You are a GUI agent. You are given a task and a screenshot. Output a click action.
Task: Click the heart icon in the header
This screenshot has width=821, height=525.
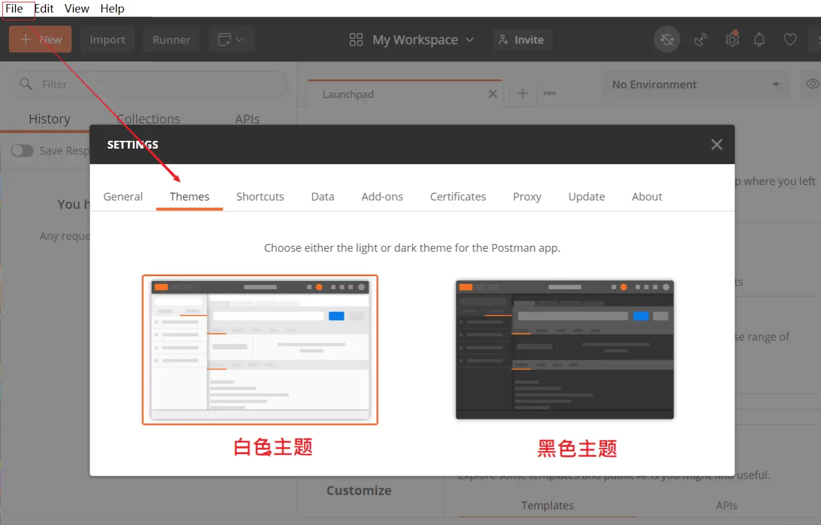pyautogui.click(x=789, y=39)
